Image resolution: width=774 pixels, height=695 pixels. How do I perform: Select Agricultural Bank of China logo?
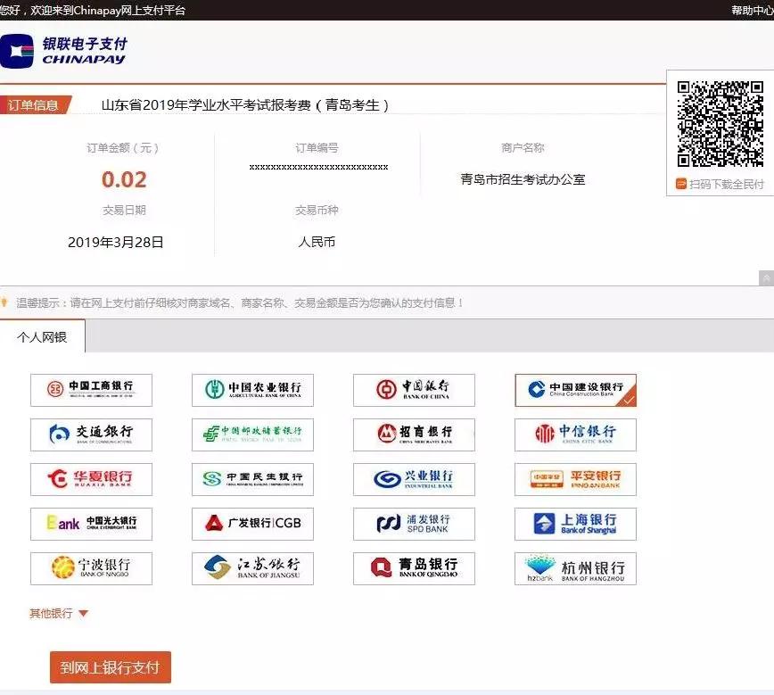tap(252, 389)
